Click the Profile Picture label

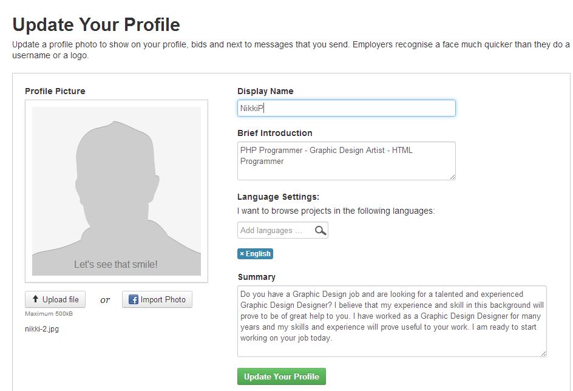(x=55, y=91)
